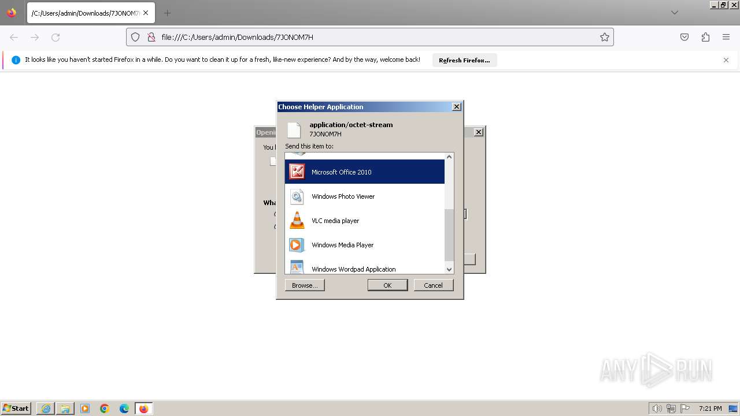Open the Extensions puzzle icon
The height and width of the screenshot is (416, 740).
coord(705,37)
